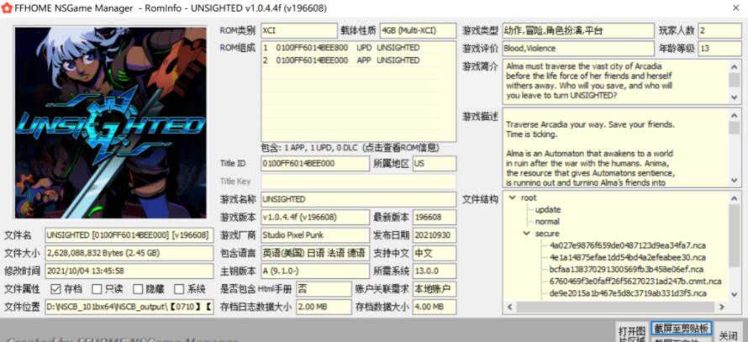
Task: Click the 发布日期 field 20210930
Action: (x=435, y=235)
